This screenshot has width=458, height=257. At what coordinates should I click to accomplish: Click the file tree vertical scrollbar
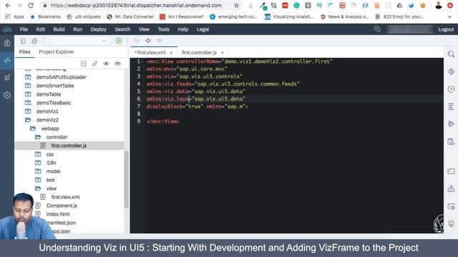127,179
